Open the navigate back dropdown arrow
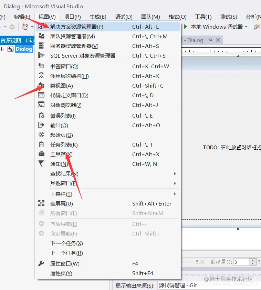Viewport: 261px width, 290px height. (x=5, y=27)
